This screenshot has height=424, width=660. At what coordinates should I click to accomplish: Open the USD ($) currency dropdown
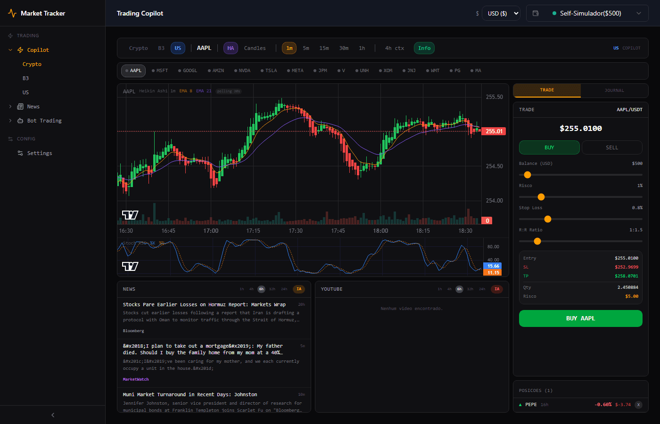[501, 13]
